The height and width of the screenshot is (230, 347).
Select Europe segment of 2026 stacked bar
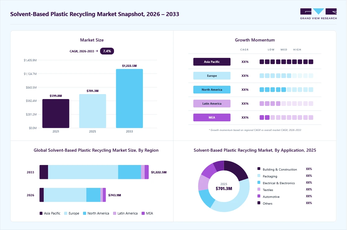(65, 195)
